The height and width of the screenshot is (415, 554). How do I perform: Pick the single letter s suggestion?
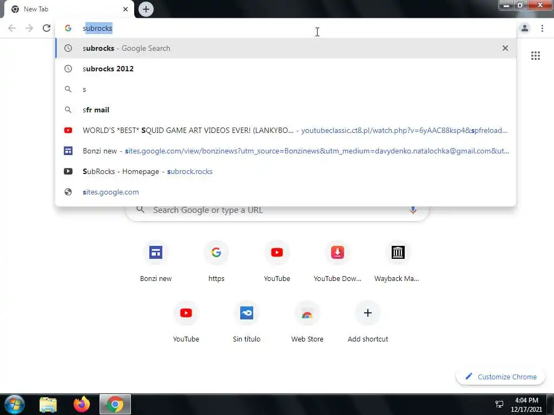pyautogui.click(x=286, y=89)
